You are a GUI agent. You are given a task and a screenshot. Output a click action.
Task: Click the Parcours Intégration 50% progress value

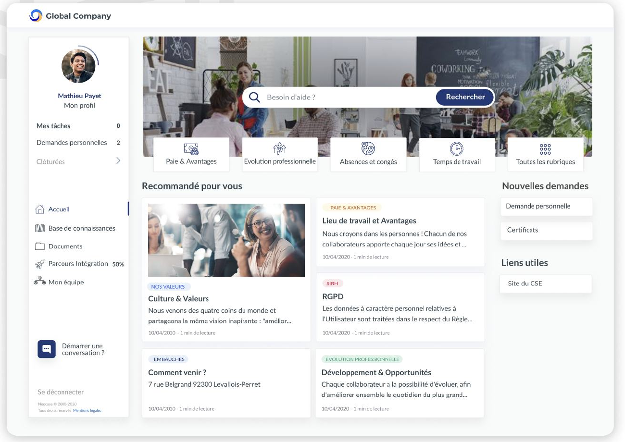pos(118,265)
